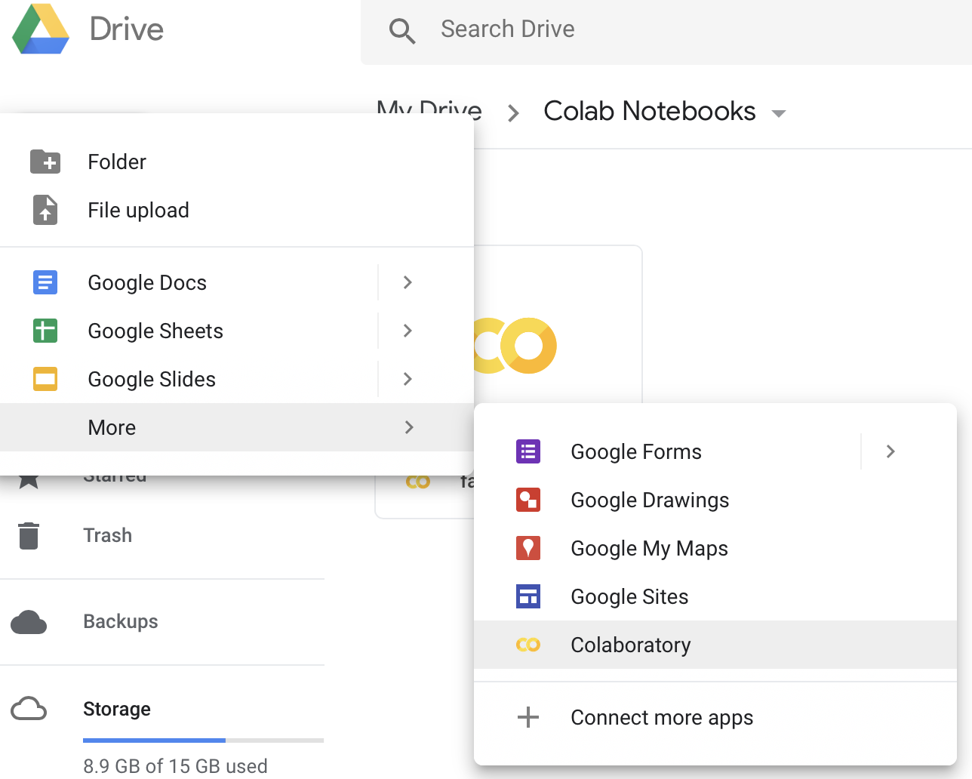Click the new Folder icon
972x779 pixels.
(x=45, y=162)
